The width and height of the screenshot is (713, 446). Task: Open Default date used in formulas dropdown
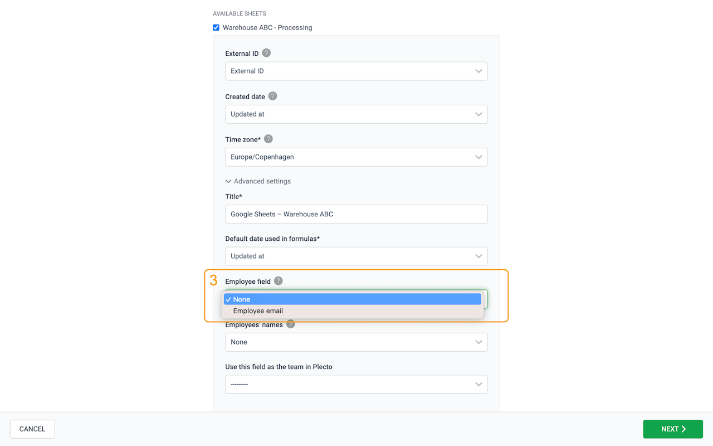coord(356,256)
